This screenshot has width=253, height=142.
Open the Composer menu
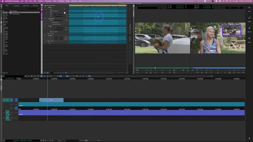pyautogui.click(x=48, y=1)
